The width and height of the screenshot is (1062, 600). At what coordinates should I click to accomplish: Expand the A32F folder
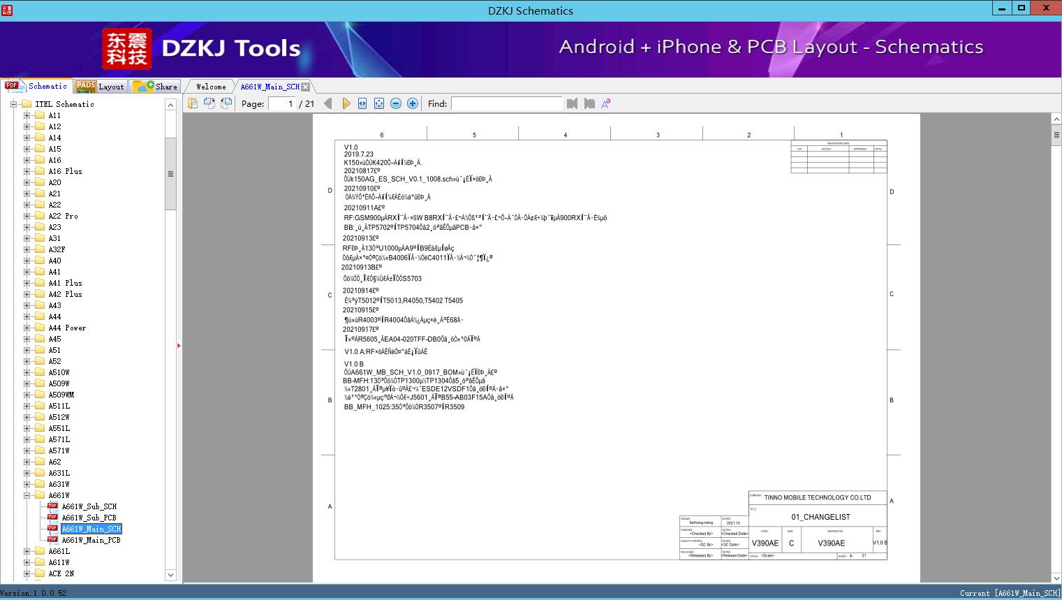coord(27,249)
